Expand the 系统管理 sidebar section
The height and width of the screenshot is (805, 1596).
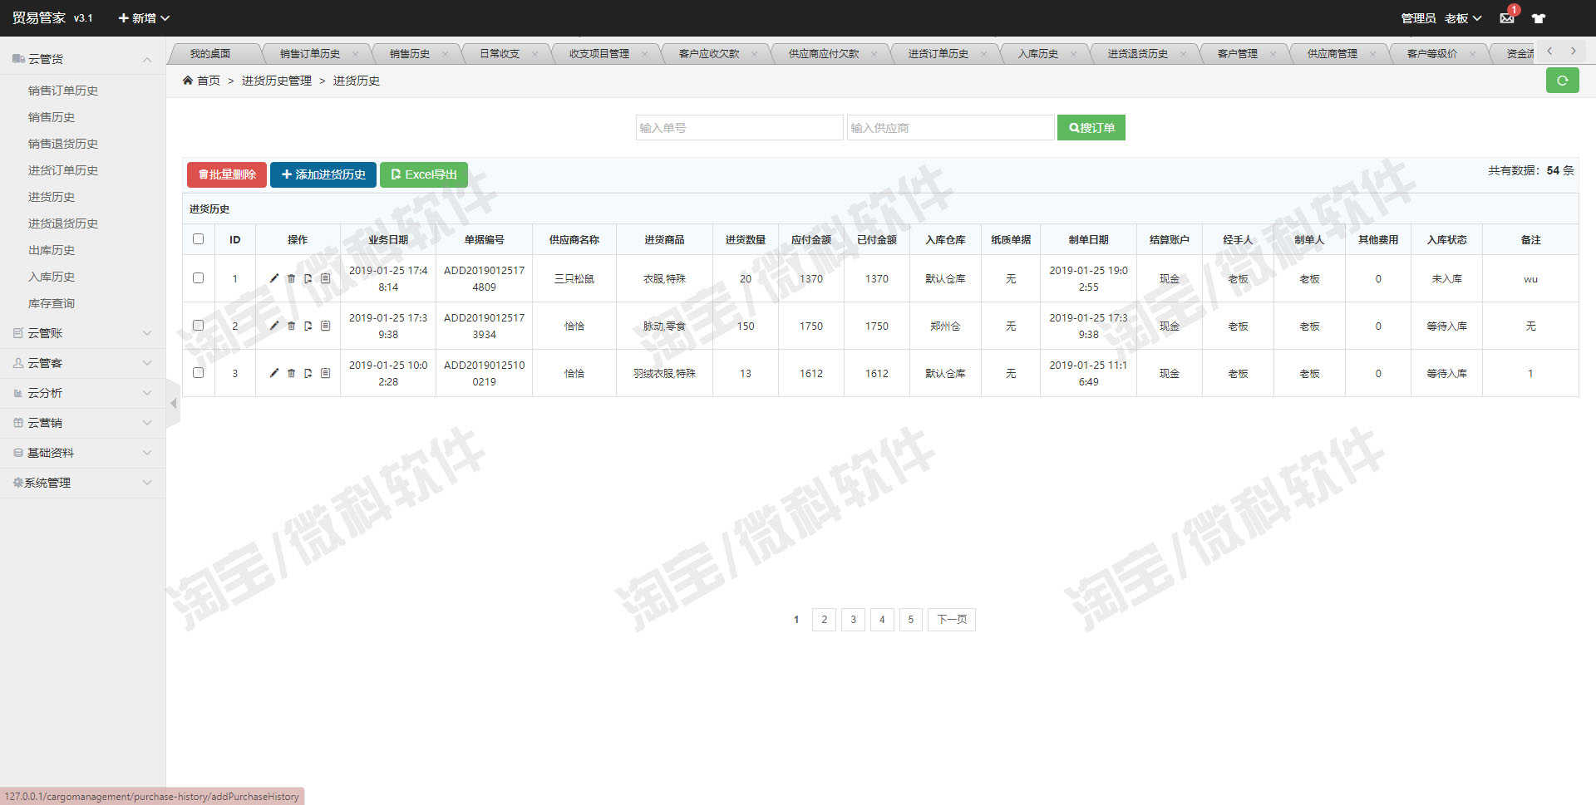pyautogui.click(x=82, y=483)
